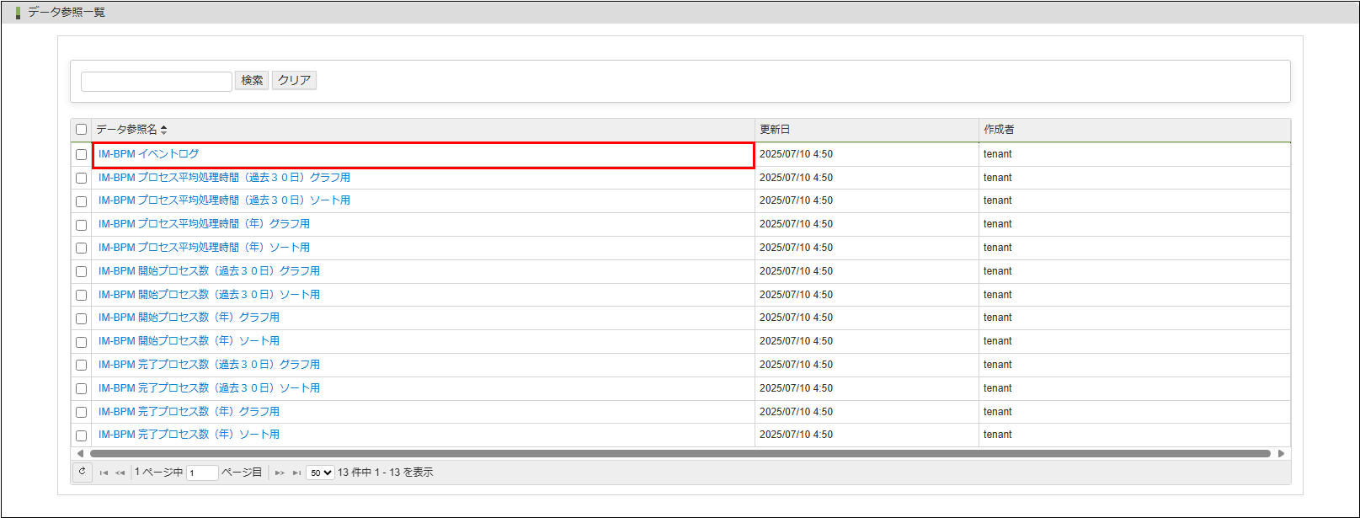Open IM-BPM 開始プロセス数（年）ソート用 link
Screen dimensions: 1360x518
click(x=189, y=341)
